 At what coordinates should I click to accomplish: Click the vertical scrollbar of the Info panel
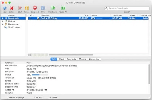[x=149, y=74]
